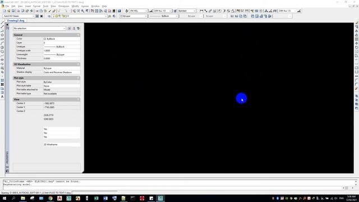This screenshot has width=359, height=202.
Task: Click the Open file toolbar icon
Action: (x=9, y=11)
